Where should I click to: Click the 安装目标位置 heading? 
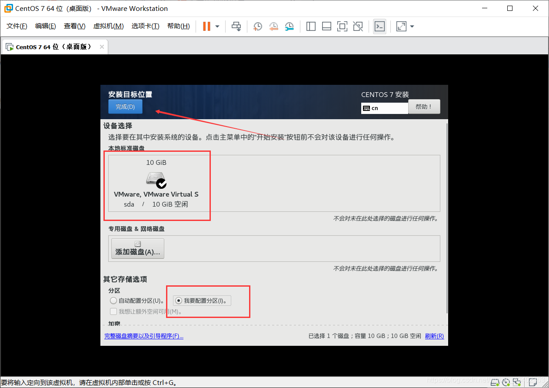130,94
